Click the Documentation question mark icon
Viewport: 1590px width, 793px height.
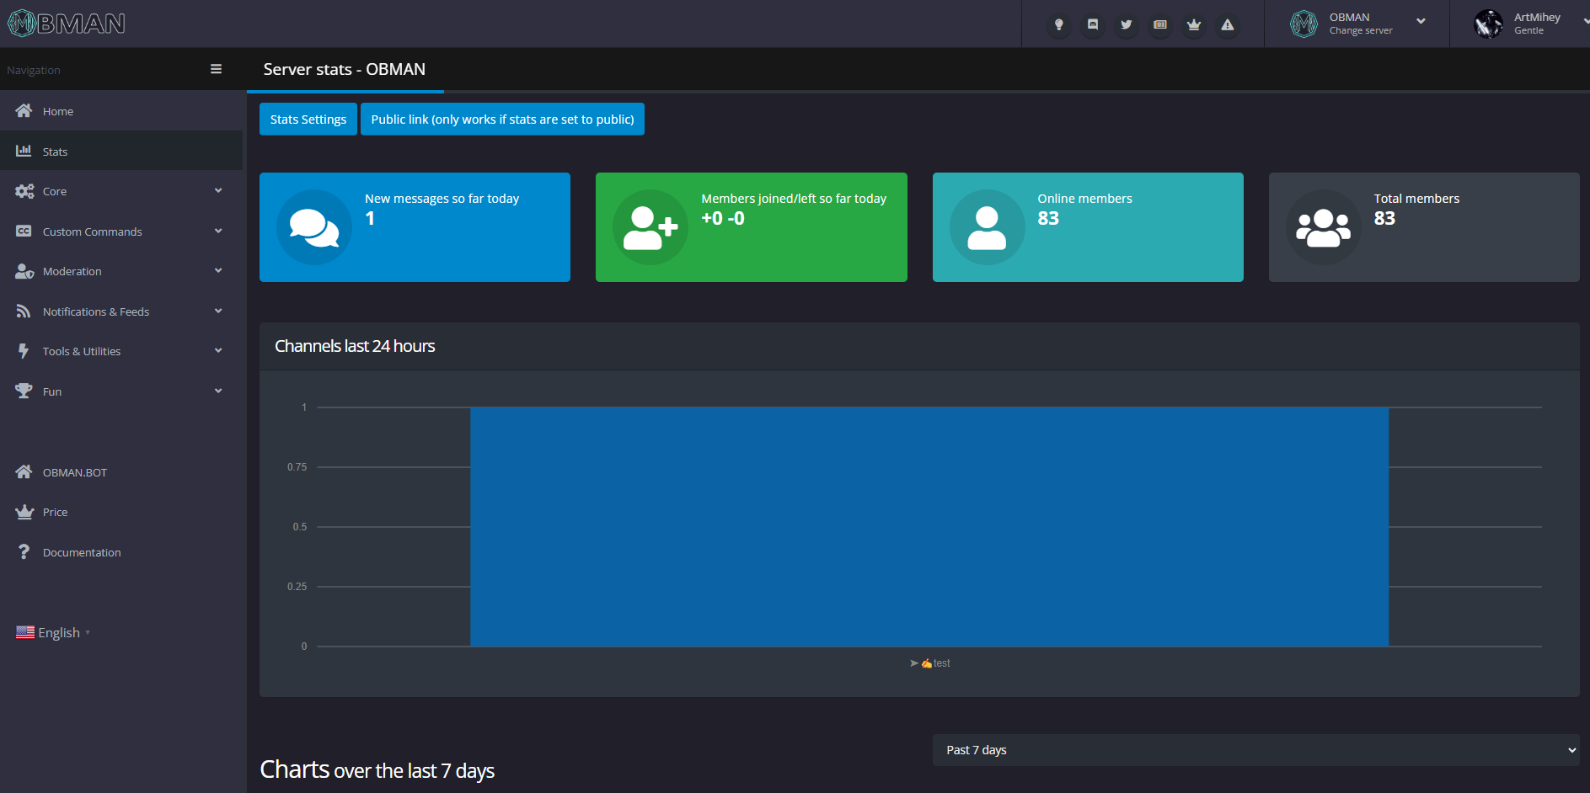(24, 551)
